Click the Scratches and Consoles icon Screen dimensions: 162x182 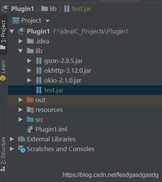point(22,149)
